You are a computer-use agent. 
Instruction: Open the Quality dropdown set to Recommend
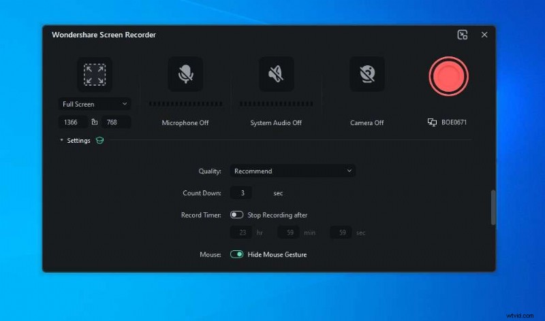click(x=292, y=171)
